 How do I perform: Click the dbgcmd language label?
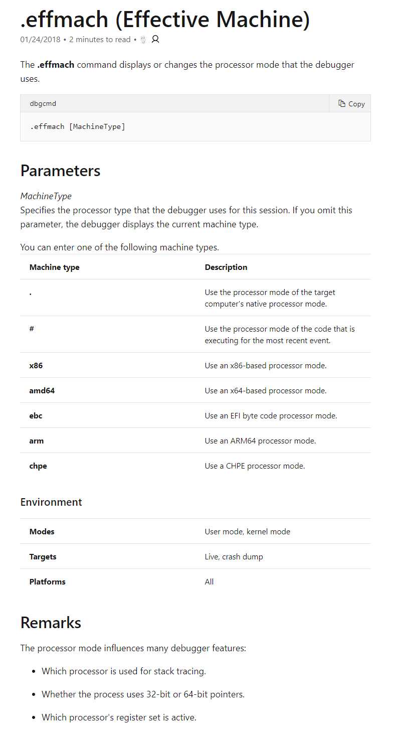[43, 103]
